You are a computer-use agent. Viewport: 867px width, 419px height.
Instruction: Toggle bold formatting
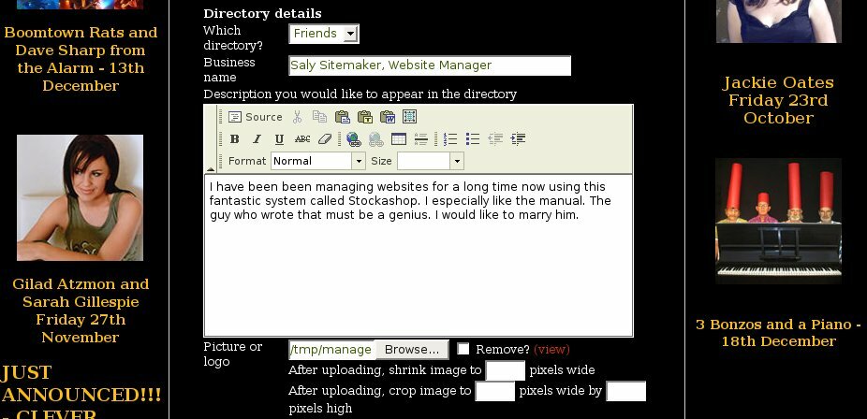pyautogui.click(x=234, y=139)
